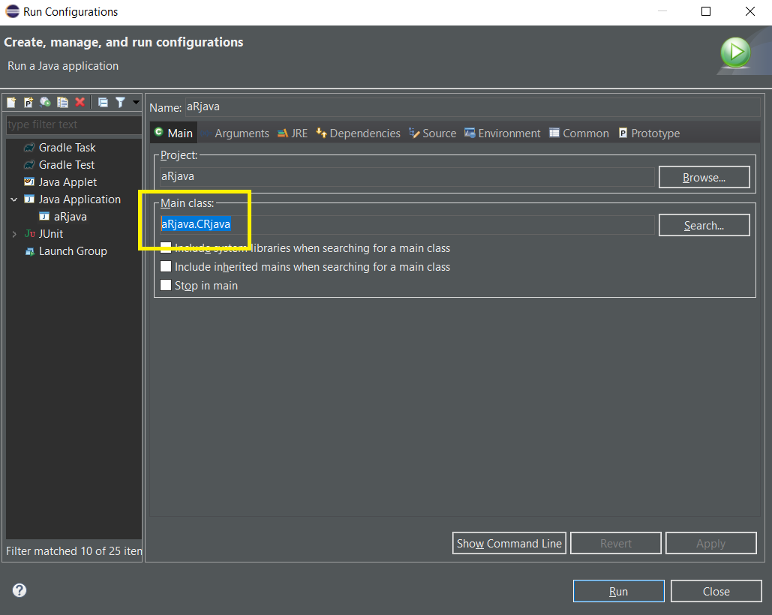Viewport: 772px width, 615px height.
Task: Click Browse to choose project
Action: tap(704, 177)
